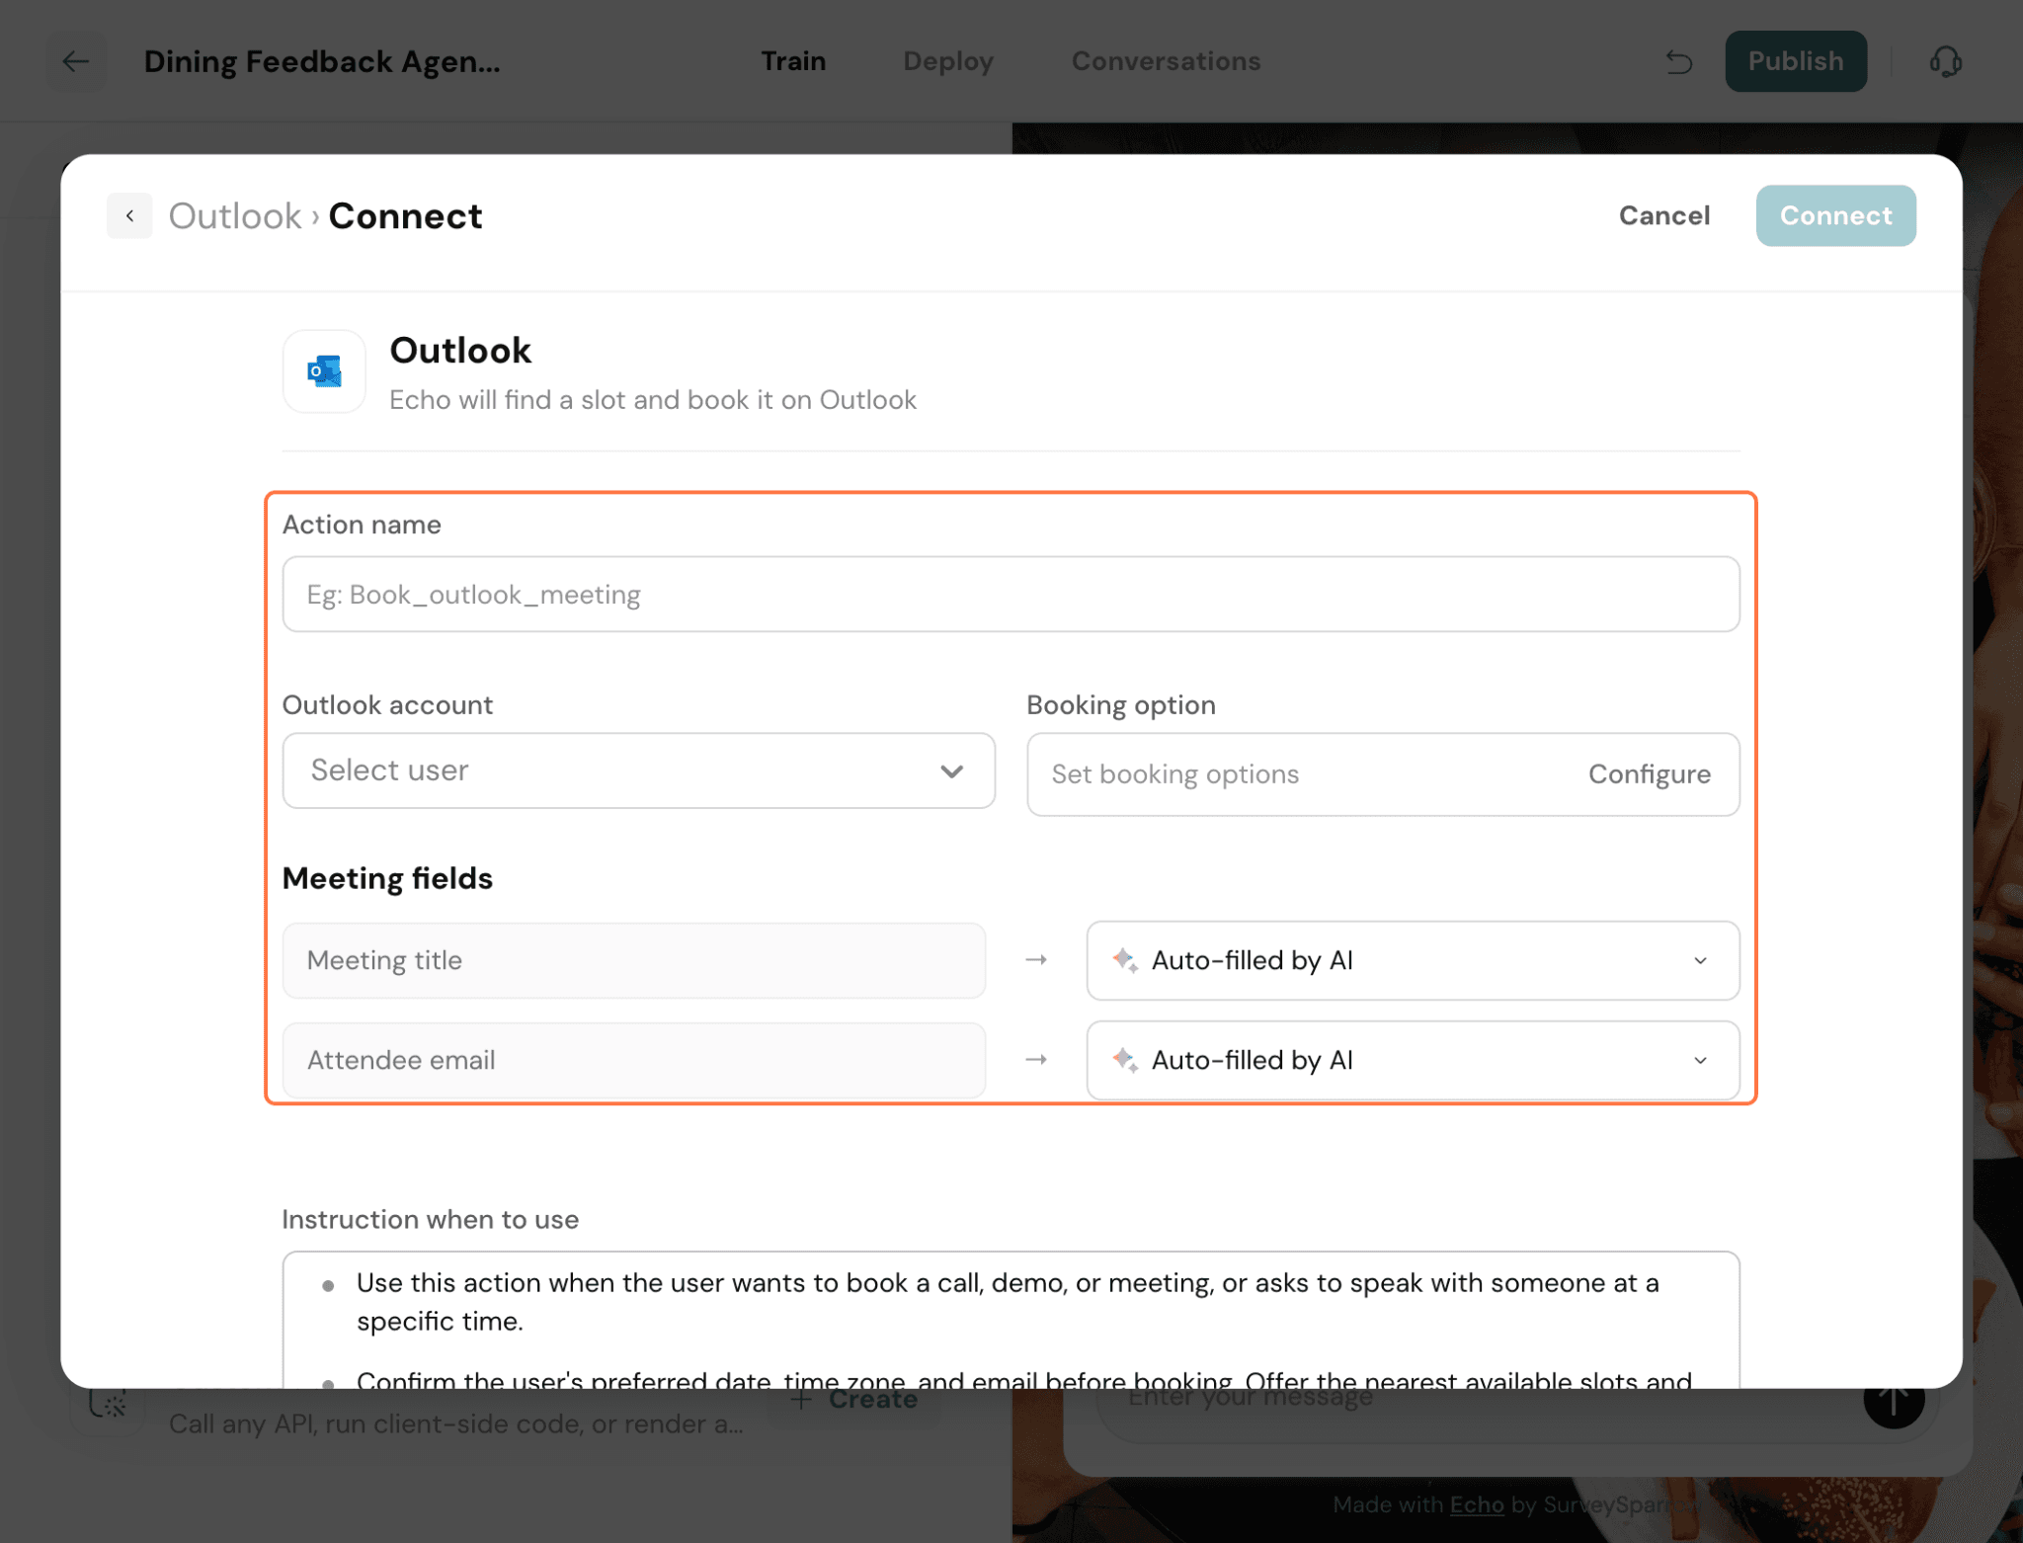
Task: Click the undo icon next to Publish
Action: coord(1678,61)
